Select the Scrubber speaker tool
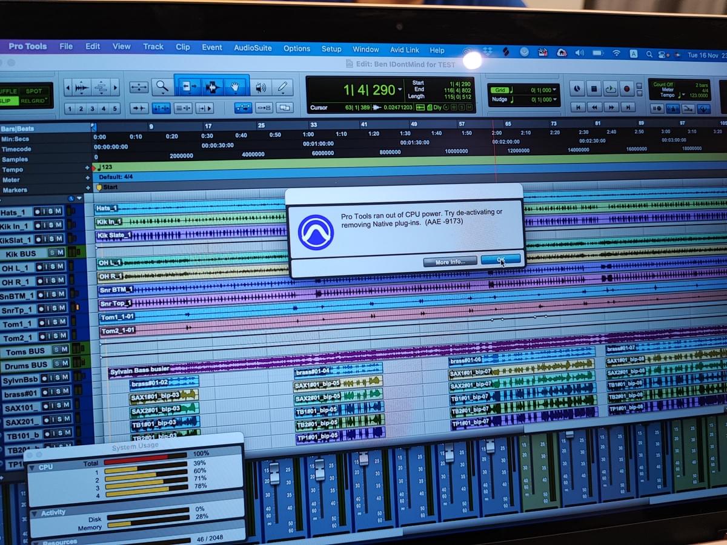Viewport: 727px width, 545px height. [x=261, y=88]
